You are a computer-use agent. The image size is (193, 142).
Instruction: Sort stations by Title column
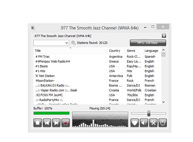coord(71,51)
